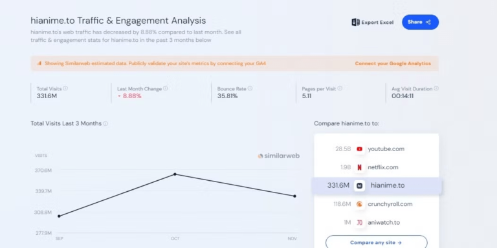This screenshot has width=497, height=248.
Task: Select aniwatch.to in the compare list
Action: (x=384, y=222)
